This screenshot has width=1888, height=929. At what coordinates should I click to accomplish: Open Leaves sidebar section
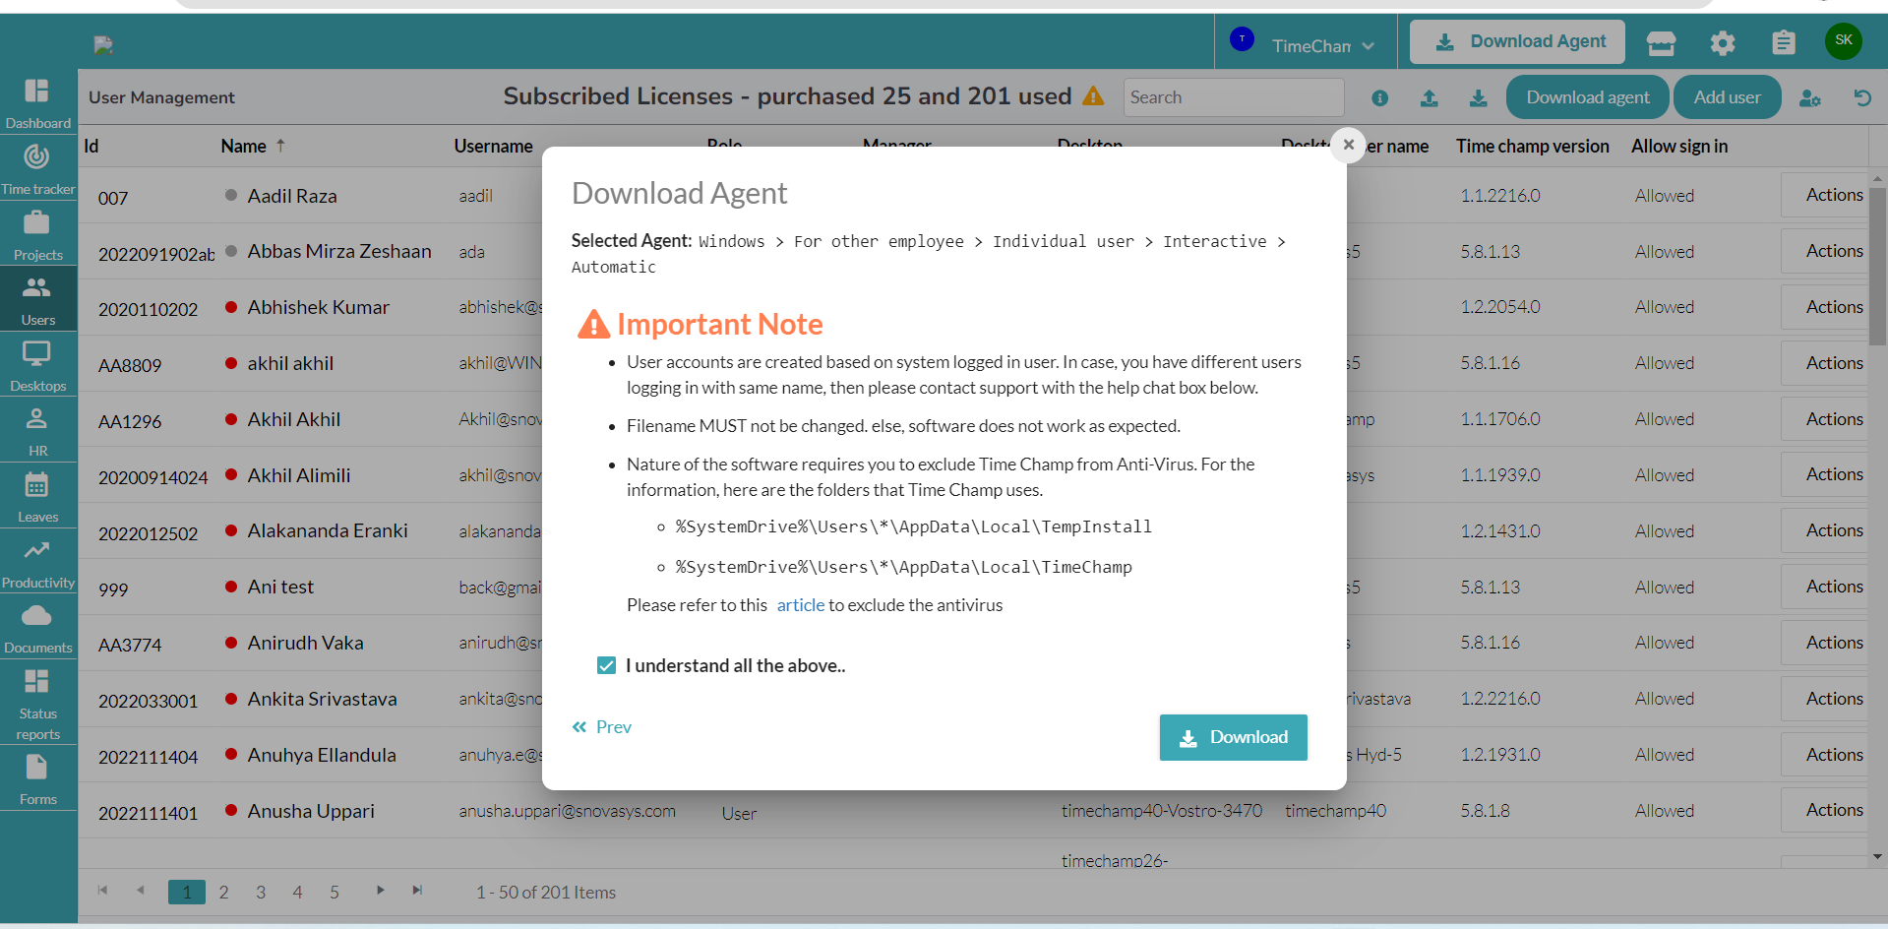point(37,496)
